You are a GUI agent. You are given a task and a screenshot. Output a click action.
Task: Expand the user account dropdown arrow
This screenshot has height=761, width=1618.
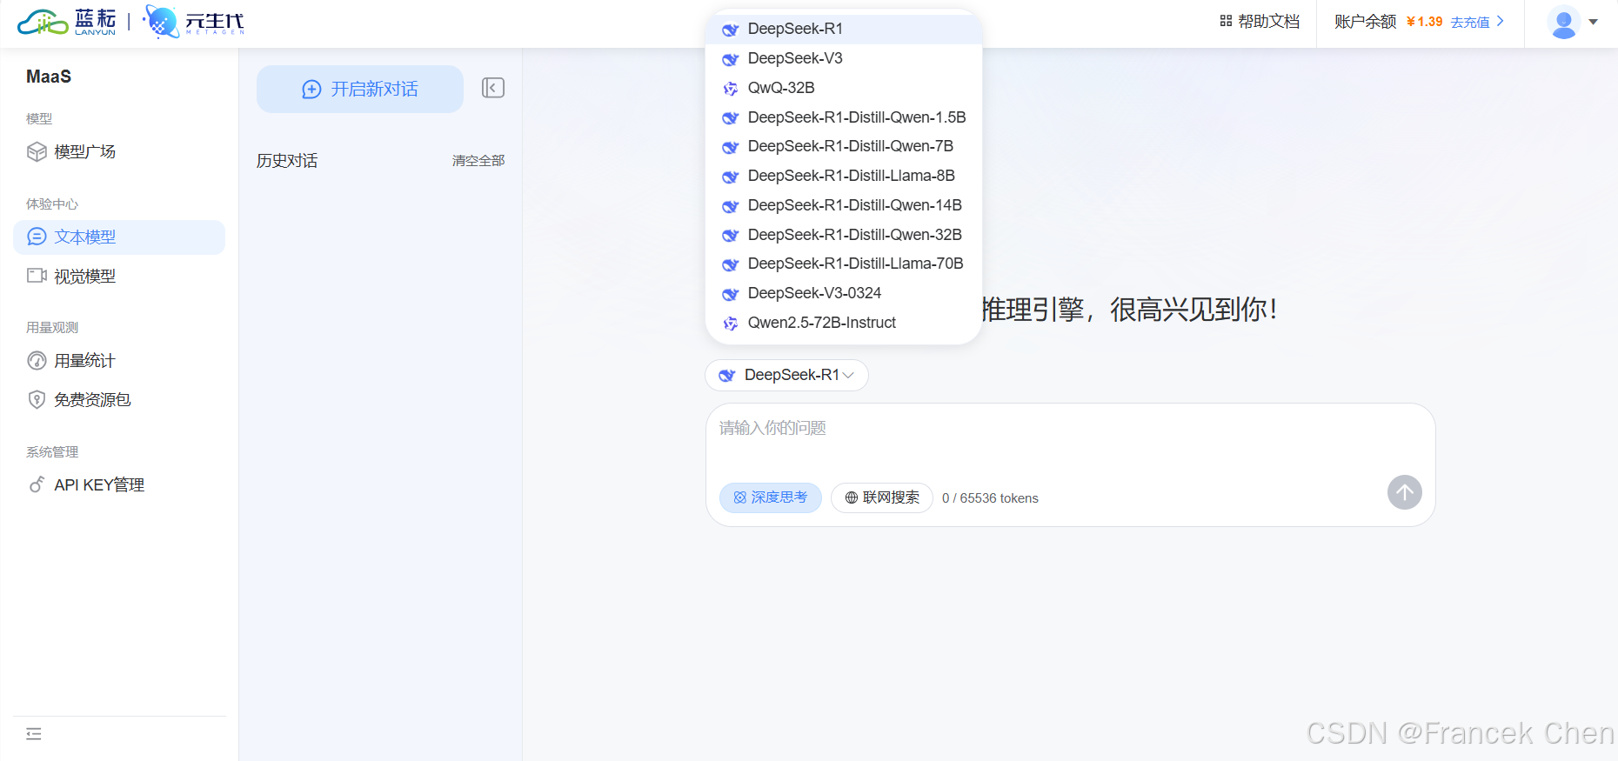click(x=1594, y=22)
